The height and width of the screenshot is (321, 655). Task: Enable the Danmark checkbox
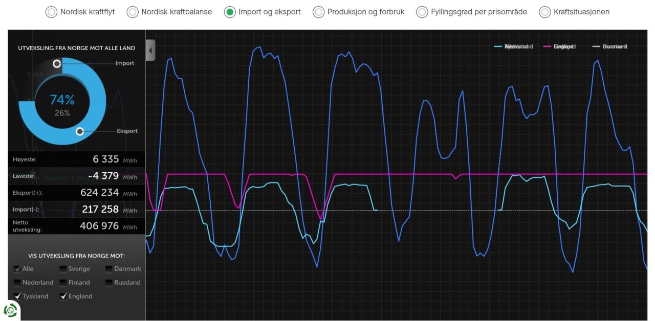point(110,269)
